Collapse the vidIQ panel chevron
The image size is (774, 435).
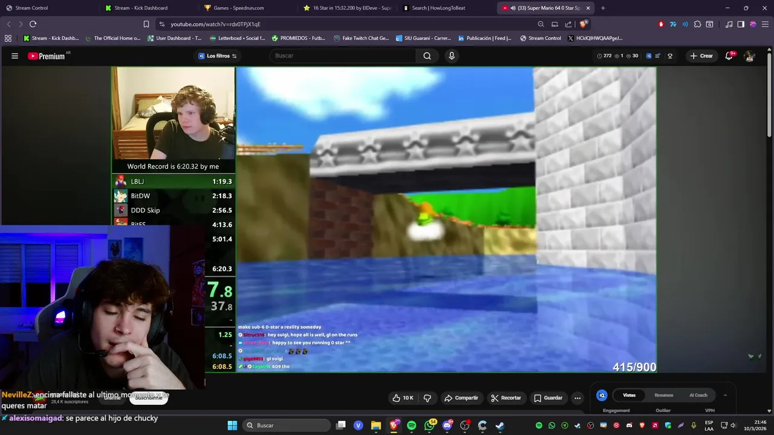click(725, 395)
